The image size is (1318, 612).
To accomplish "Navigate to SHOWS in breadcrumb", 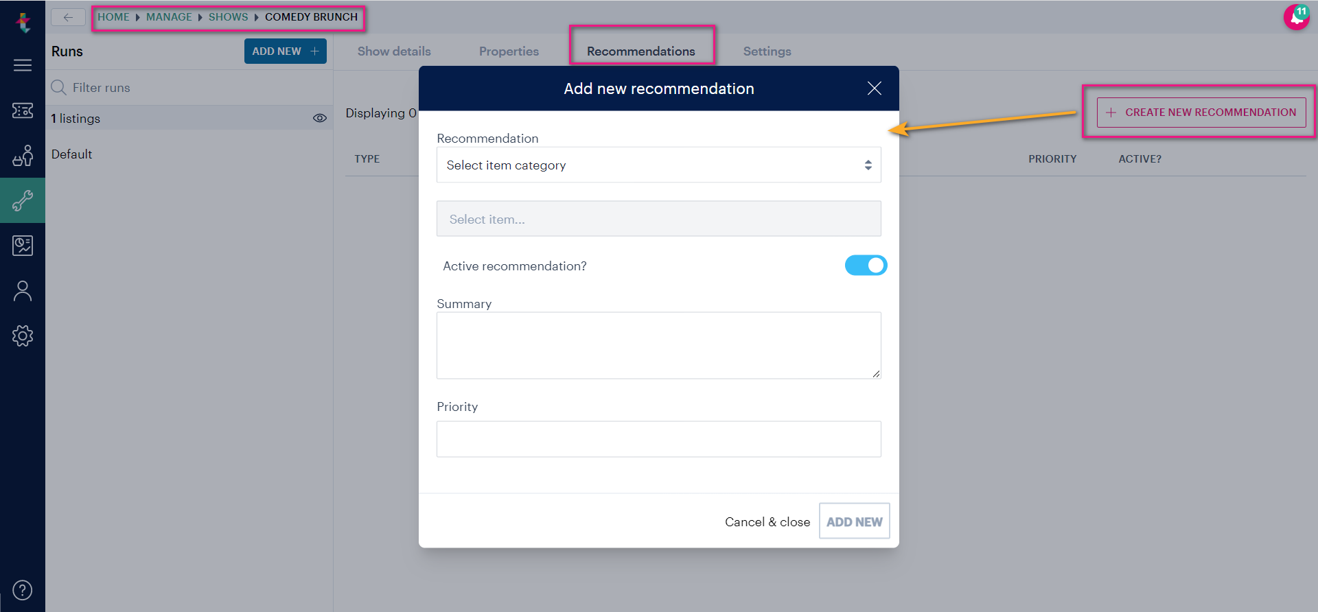I will [x=228, y=17].
